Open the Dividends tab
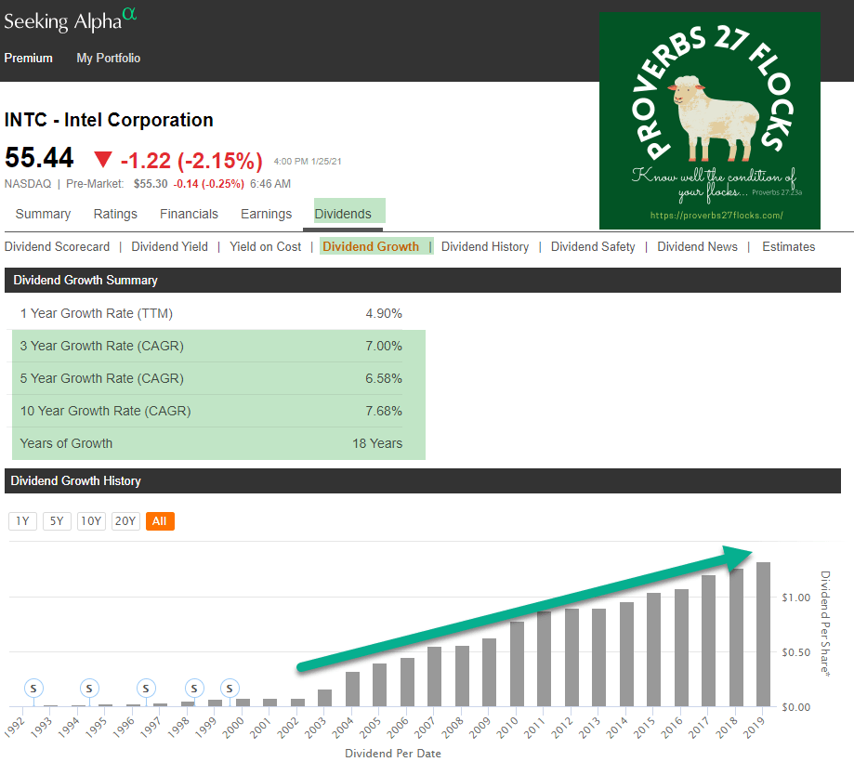 pyautogui.click(x=343, y=214)
